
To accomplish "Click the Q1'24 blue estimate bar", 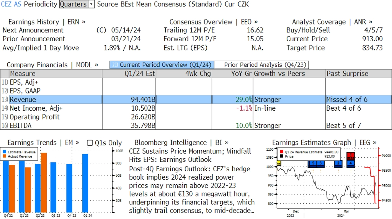I will (x=85, y=183).
